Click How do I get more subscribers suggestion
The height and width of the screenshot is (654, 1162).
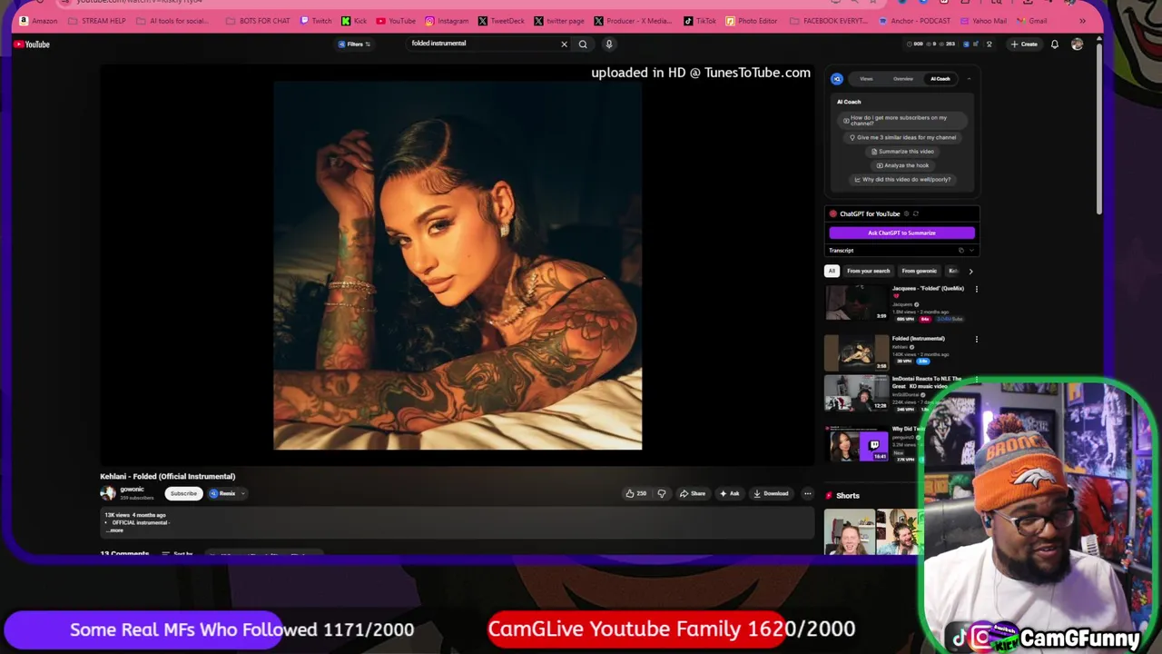(901, 120)
